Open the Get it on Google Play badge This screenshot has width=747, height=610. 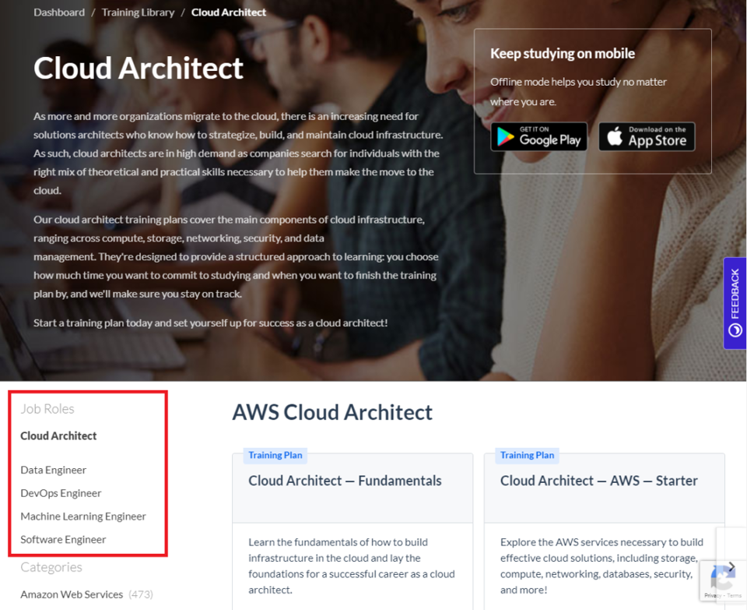[538, 136]
